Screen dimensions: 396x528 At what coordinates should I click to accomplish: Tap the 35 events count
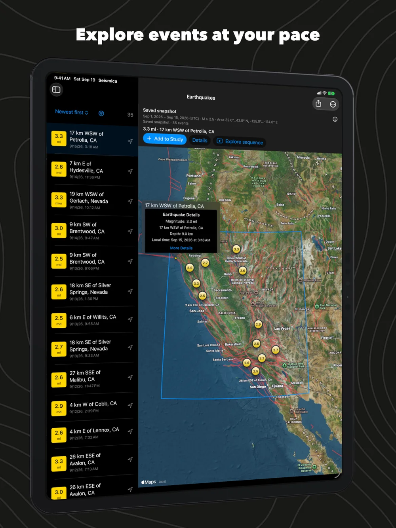pos(130,115)
